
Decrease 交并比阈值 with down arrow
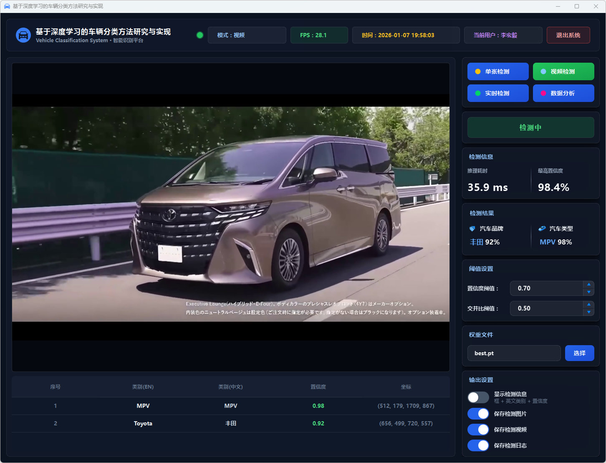point(588,312)
